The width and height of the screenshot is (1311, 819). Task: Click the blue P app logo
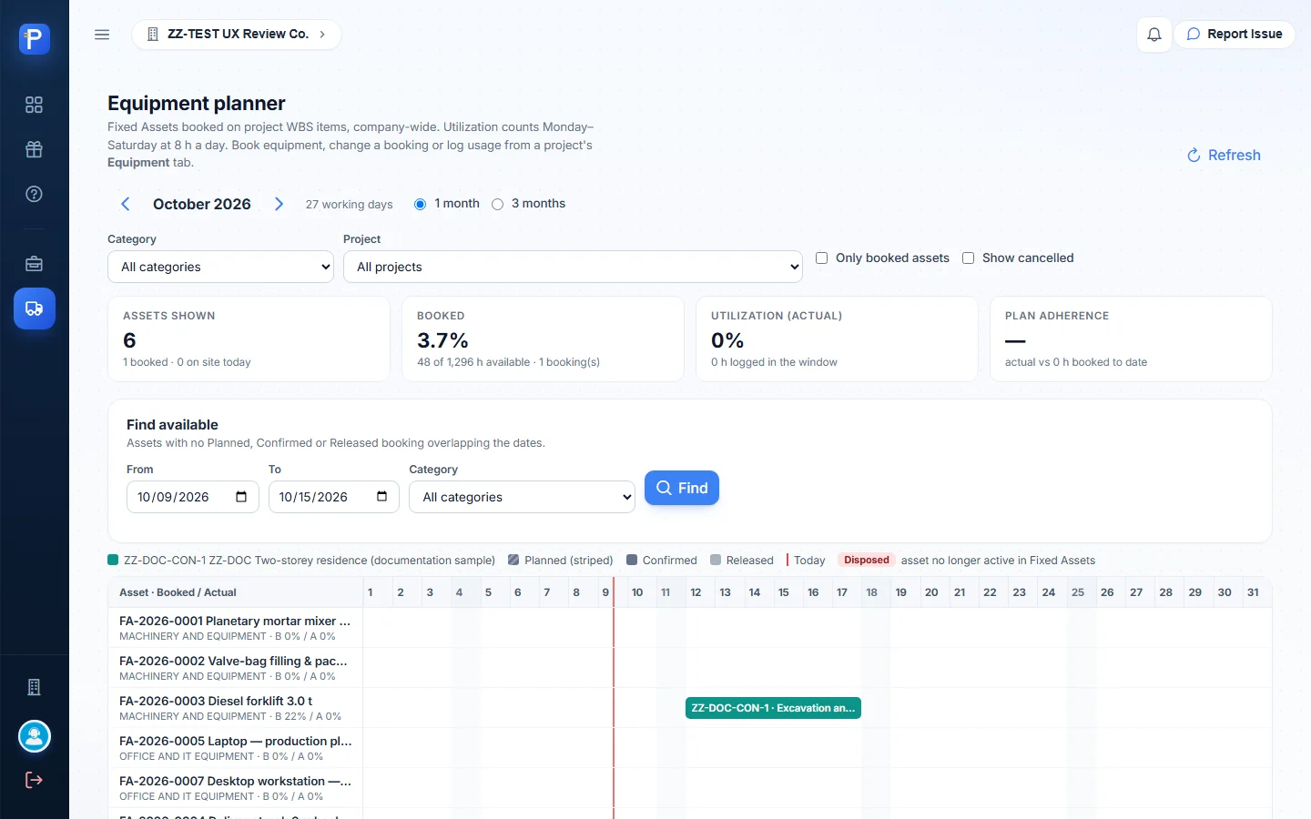coord(35,38)
